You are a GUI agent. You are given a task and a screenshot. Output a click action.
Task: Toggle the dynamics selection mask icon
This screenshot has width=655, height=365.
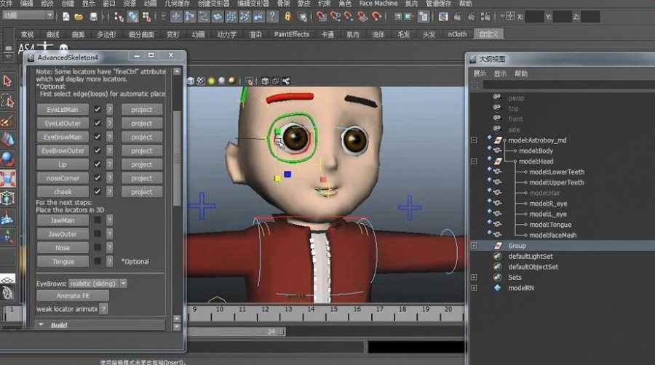(245, 17)
